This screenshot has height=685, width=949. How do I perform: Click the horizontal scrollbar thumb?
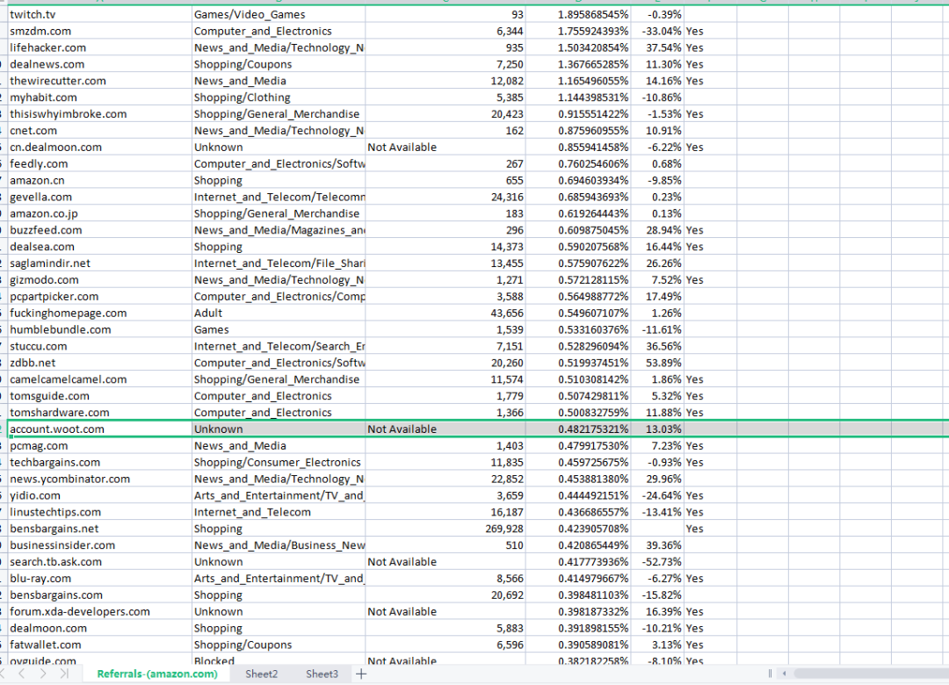point(872,673)
